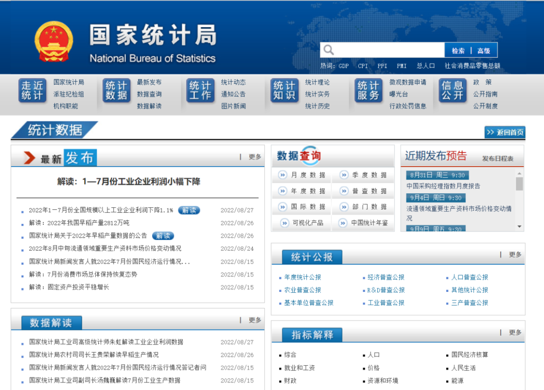
Task: Open 统计历史 in navigation menu
Action: (317, 106)
